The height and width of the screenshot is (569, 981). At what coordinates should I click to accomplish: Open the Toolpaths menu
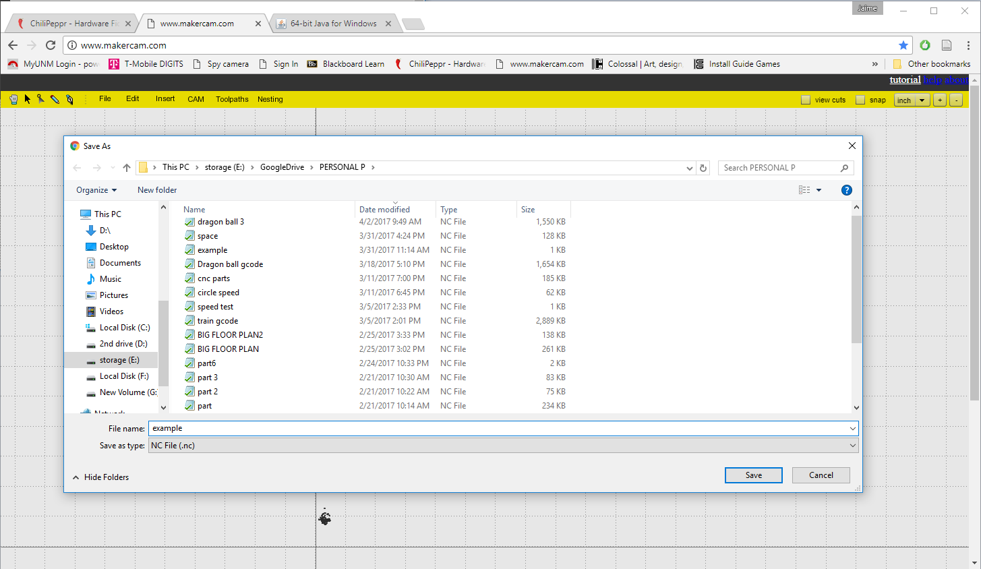pyautogui.click(x=232, y=99)
